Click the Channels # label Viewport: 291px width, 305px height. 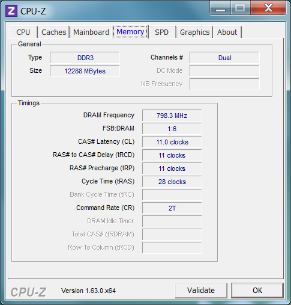tap(167, 57)
